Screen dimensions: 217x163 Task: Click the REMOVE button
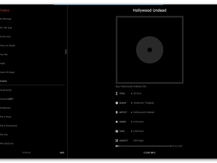pyautogui.click(x=26, y=153)
